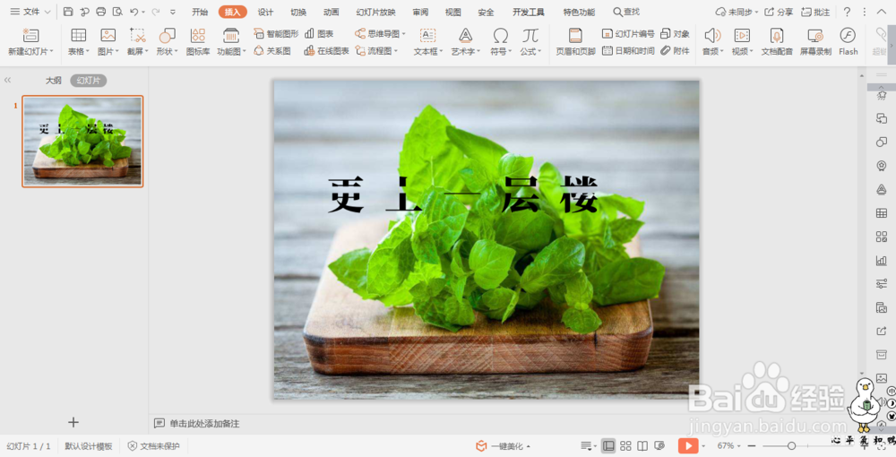This screenshot has height=457, width=896.
Task: Click the Save icon in quick access toolbar
Action: point(68,12)
